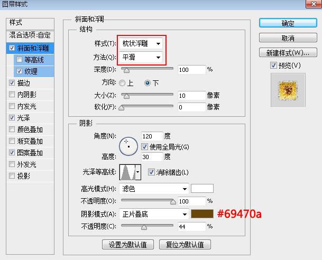Select 混合选项:自定

[30, 35]
